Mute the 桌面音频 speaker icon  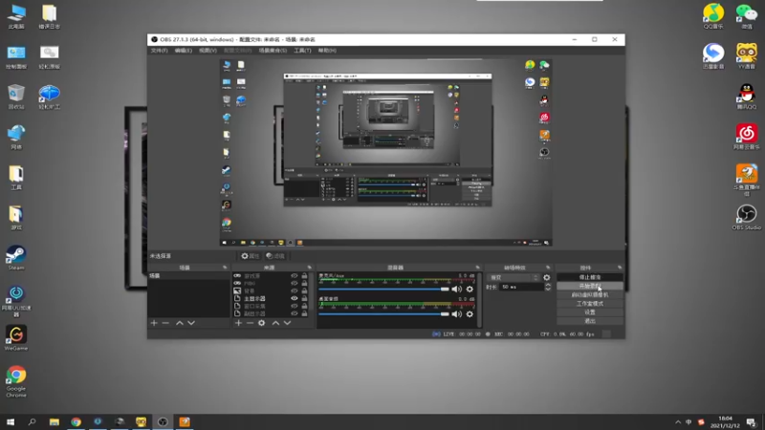coord(457,314)
